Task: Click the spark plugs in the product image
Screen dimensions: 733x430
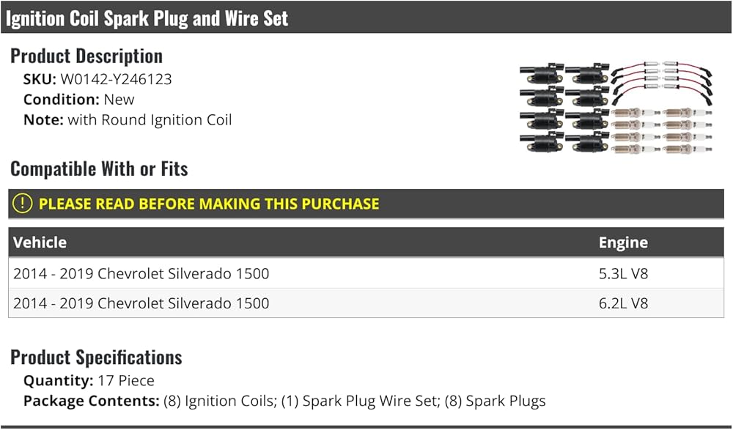Action: pos(661,130)
